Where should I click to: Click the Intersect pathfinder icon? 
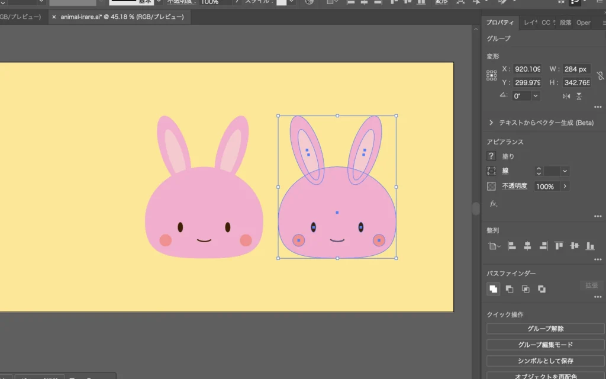(526, 289)
